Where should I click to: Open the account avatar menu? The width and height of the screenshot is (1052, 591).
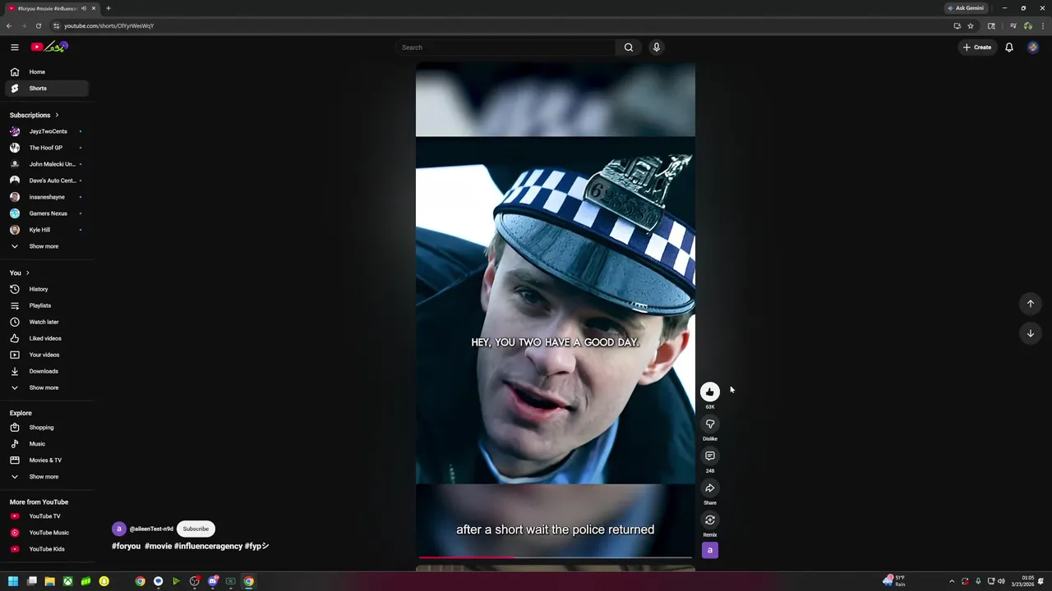pos(1033,48)
